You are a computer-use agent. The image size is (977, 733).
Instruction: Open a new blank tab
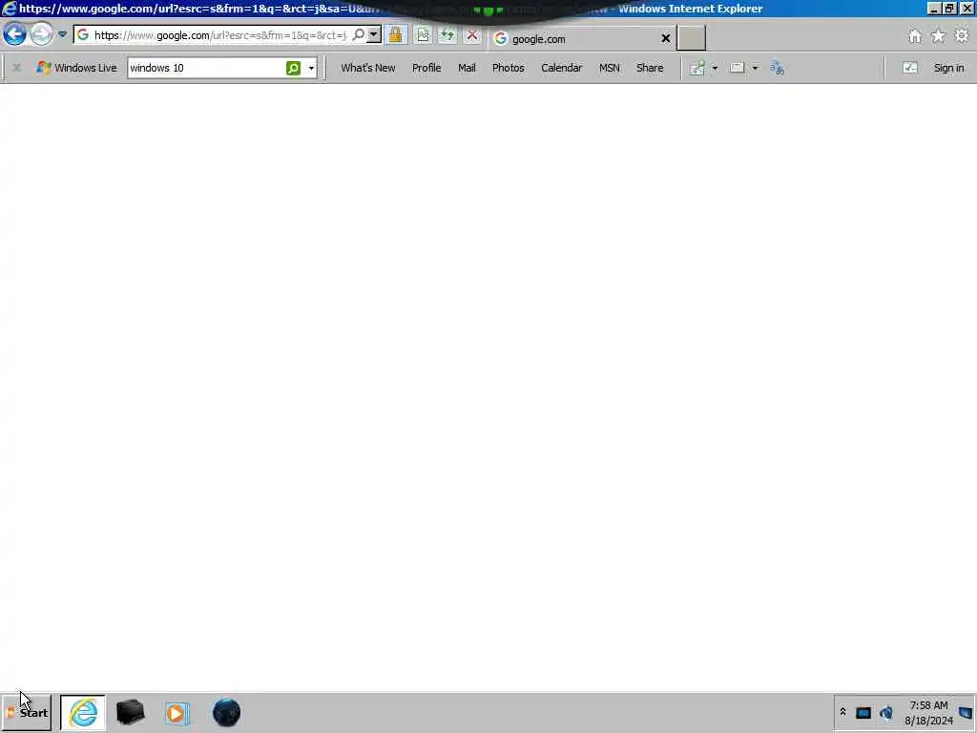(x=692, y=38)
